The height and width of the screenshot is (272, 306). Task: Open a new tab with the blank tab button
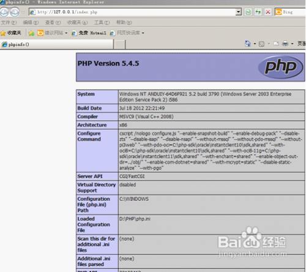coord(119,44)
